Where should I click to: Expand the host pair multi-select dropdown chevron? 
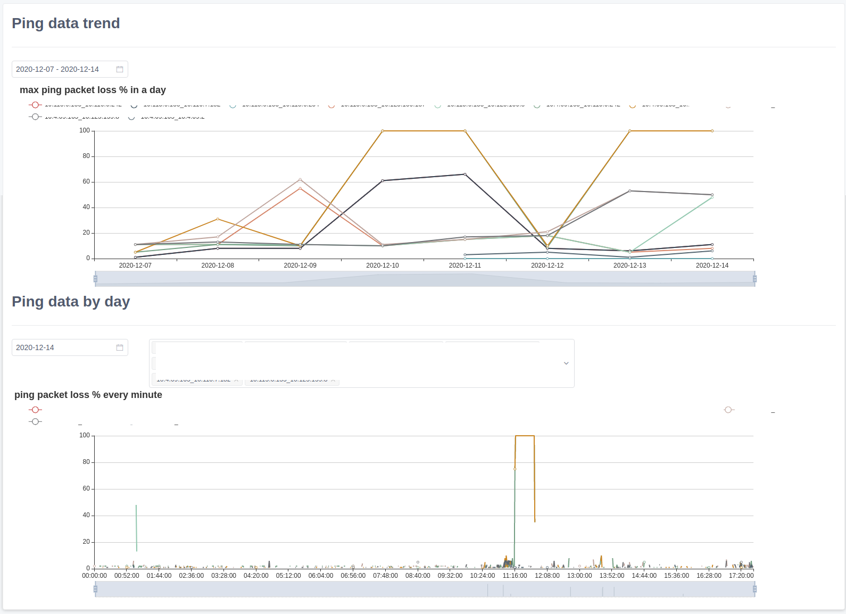tap(566, 363)
